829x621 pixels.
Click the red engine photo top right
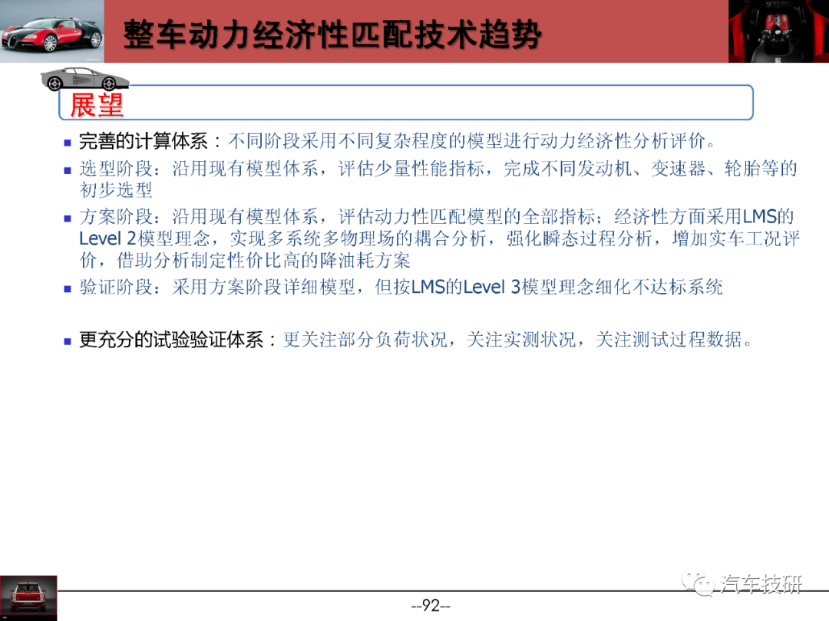778,31
